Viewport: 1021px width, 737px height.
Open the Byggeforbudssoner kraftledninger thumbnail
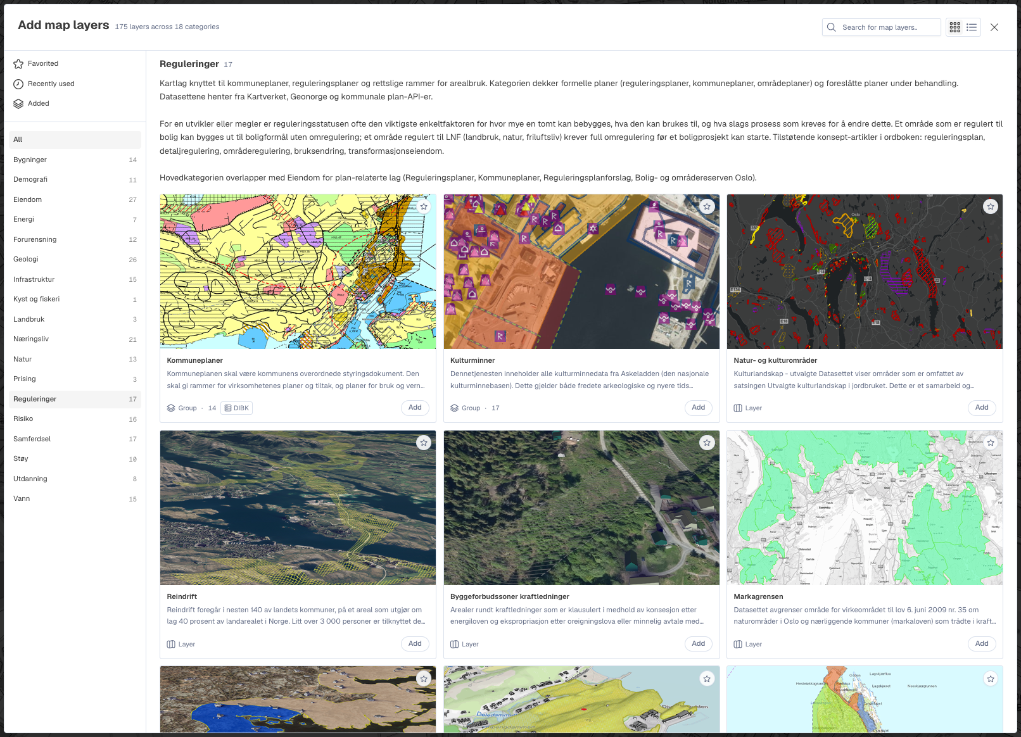(x=581, y=508)
